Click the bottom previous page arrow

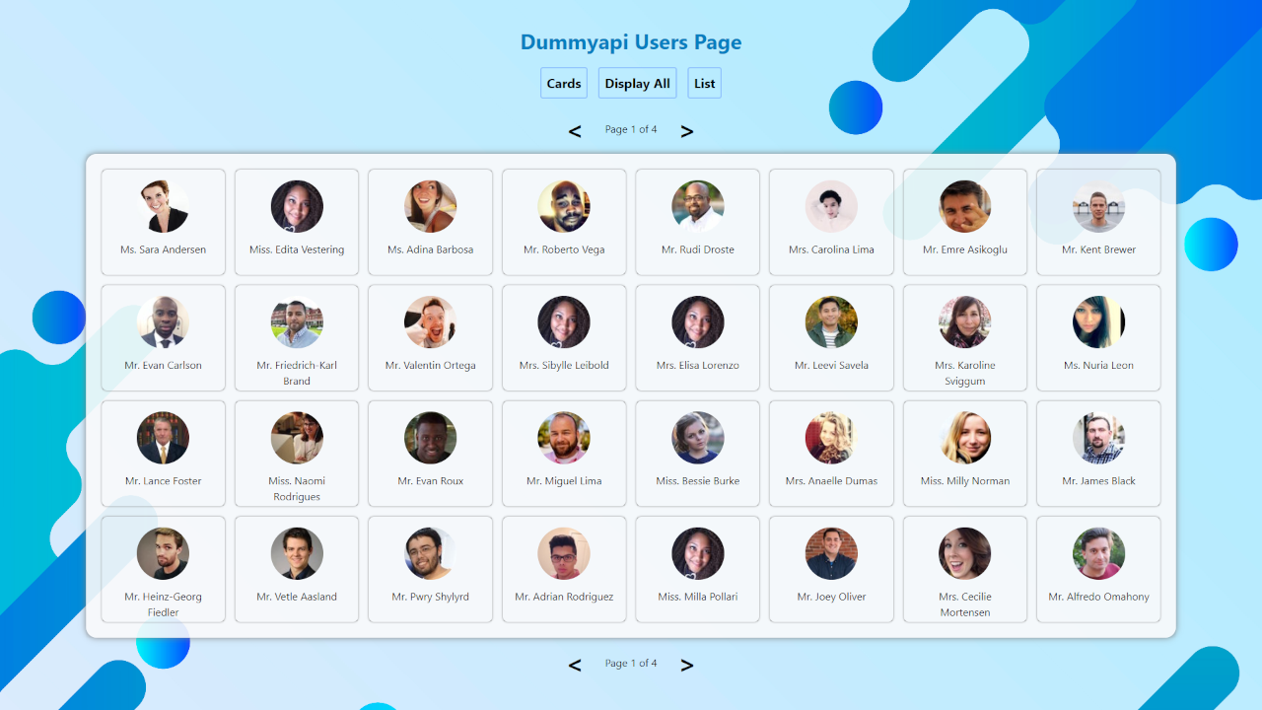click(575, 666)
